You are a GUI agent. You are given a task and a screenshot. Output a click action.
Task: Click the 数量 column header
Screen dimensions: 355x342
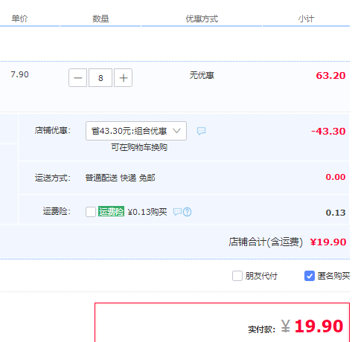point(100,19)
